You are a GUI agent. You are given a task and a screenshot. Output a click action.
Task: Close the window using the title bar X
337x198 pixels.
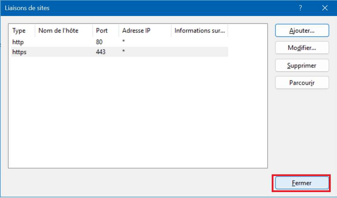(325, 8)
